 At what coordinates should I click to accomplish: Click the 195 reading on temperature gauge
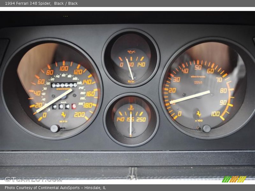tap(130, 119)
